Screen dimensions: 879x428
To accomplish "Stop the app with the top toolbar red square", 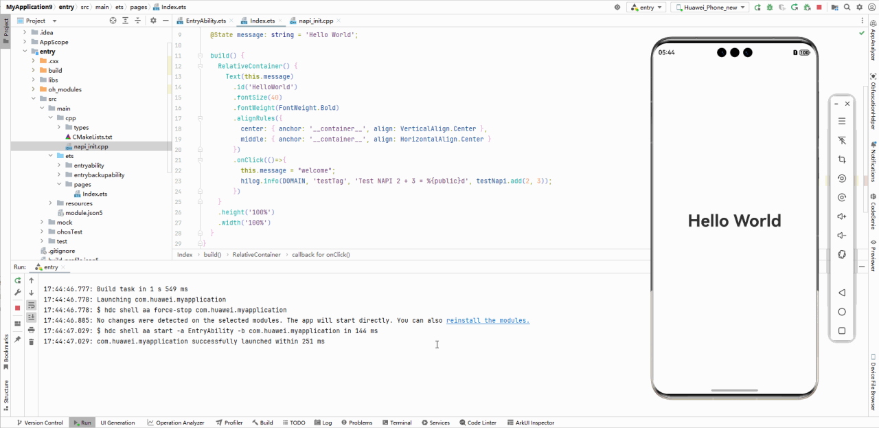I will [x=819, y=7].
